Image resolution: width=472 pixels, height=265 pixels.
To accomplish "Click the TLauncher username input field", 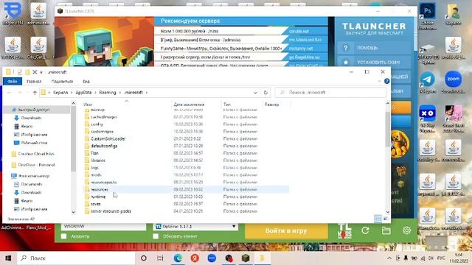I will coord(103,227).
